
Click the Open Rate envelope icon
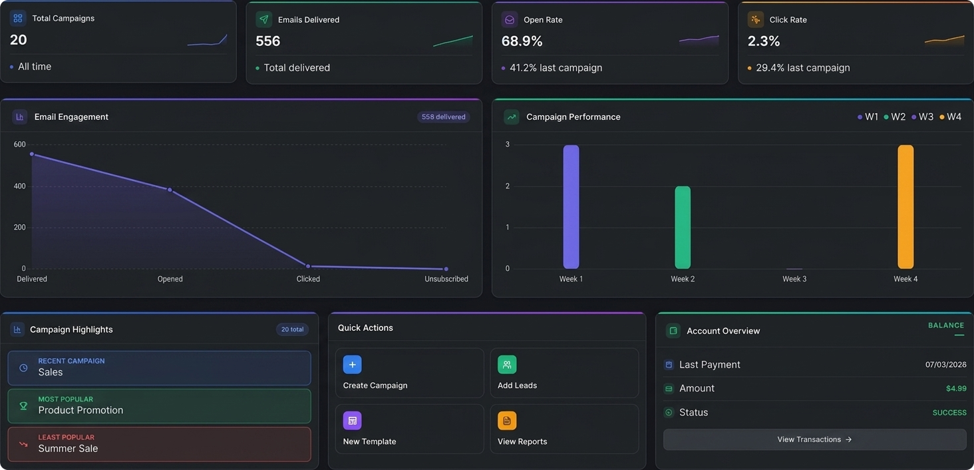pyautogui.click(x=510, y=19)
